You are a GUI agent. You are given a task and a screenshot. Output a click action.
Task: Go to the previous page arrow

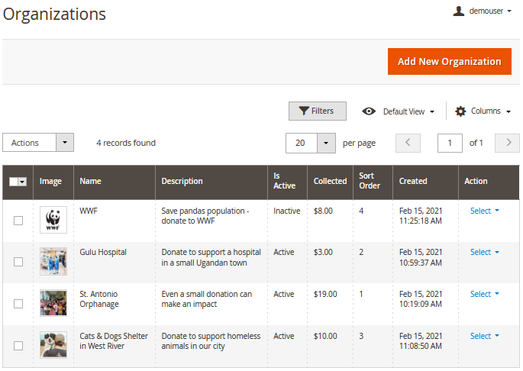click(x=408, y=143)
